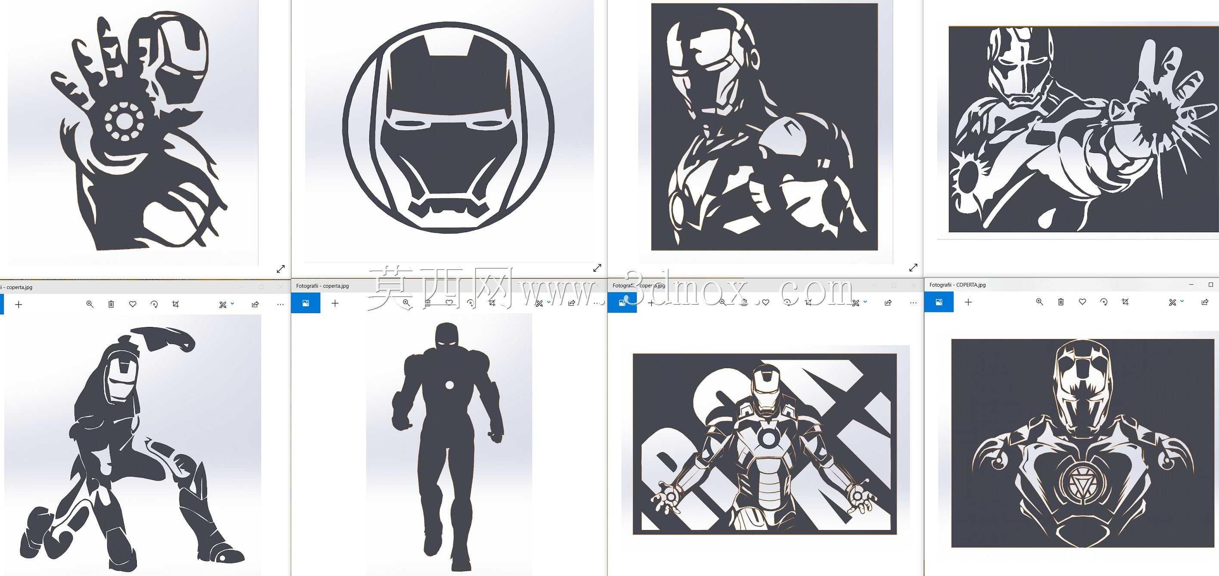
Task: Click the plus icon in COPERTA.jpg window
Action: coord(968,302)
